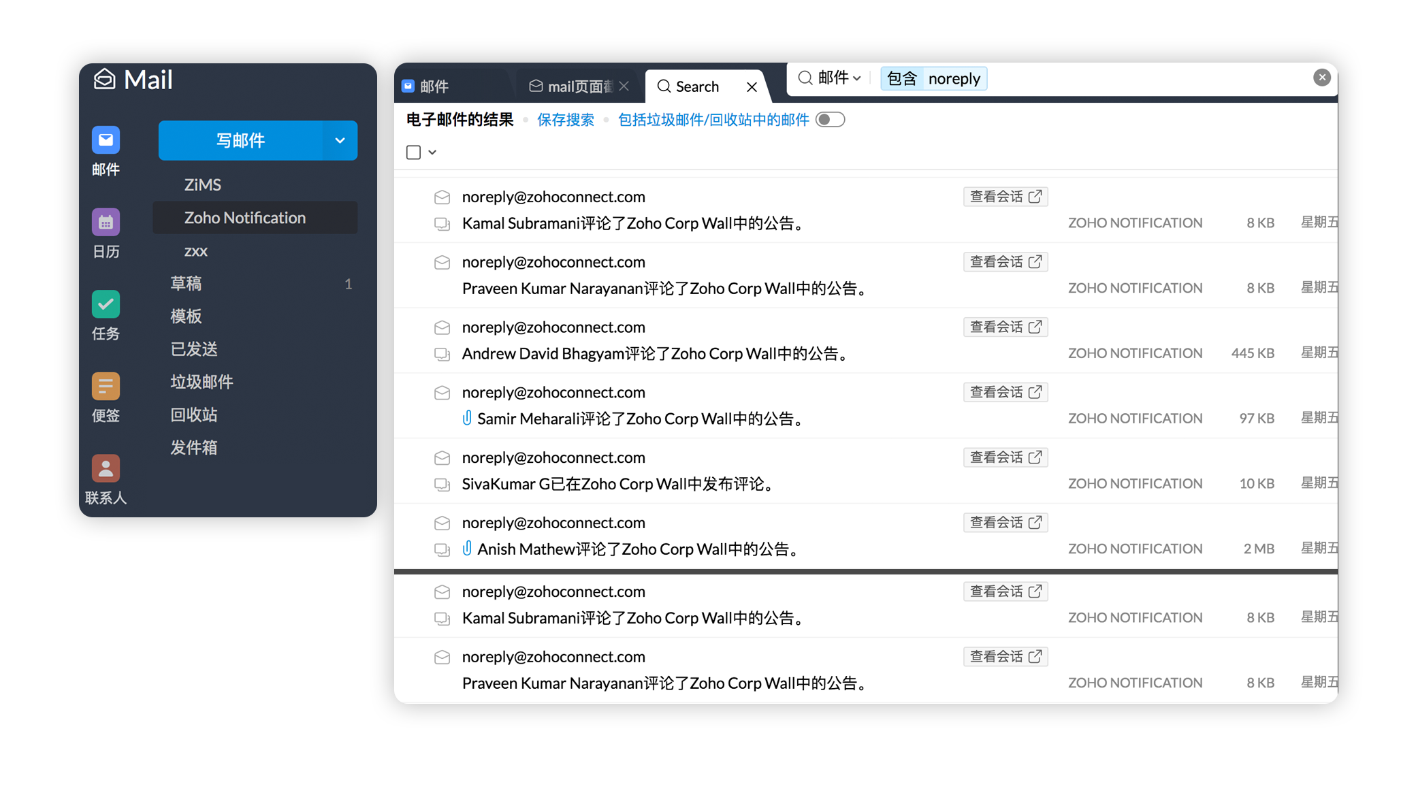The image size is (1416, 795).
Task: Toggle include spam/trash emails switch
Action: click(x=830, y=120)
